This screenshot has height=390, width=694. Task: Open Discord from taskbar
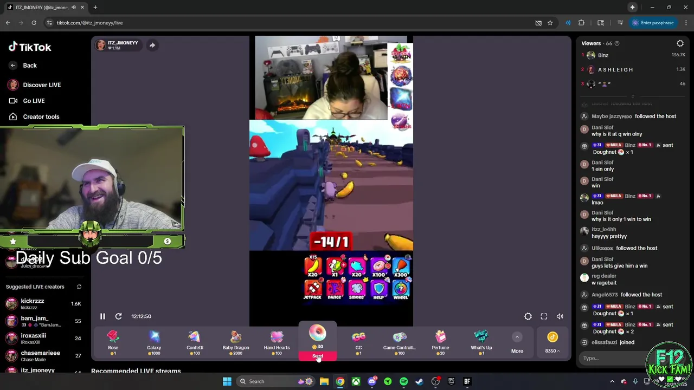372,381
